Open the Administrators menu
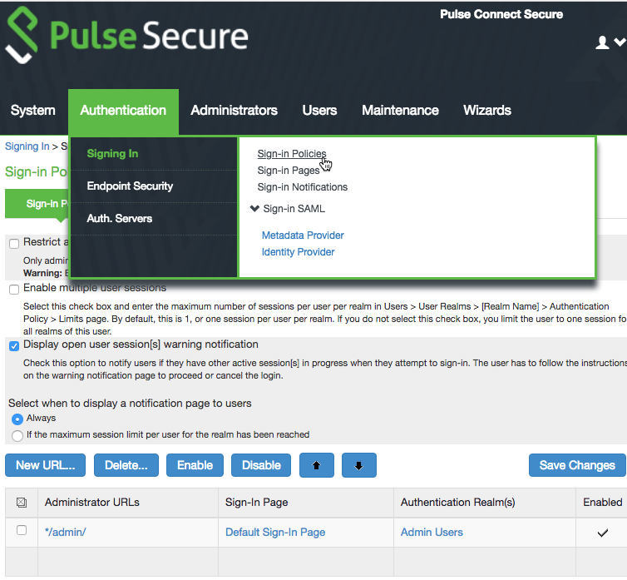 (x=234, y=111)
